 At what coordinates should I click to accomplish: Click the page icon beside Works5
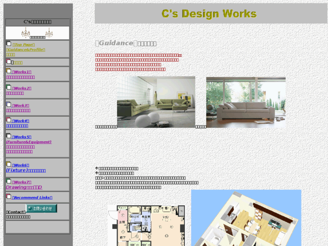pyautogui.click(x=9, y=136)
